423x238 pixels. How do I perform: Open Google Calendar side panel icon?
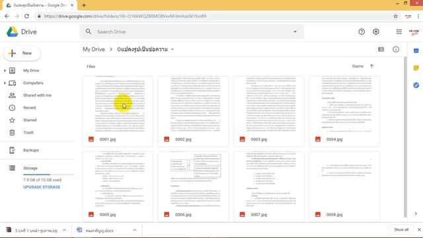pyautogui.click(x=416, y=51)
